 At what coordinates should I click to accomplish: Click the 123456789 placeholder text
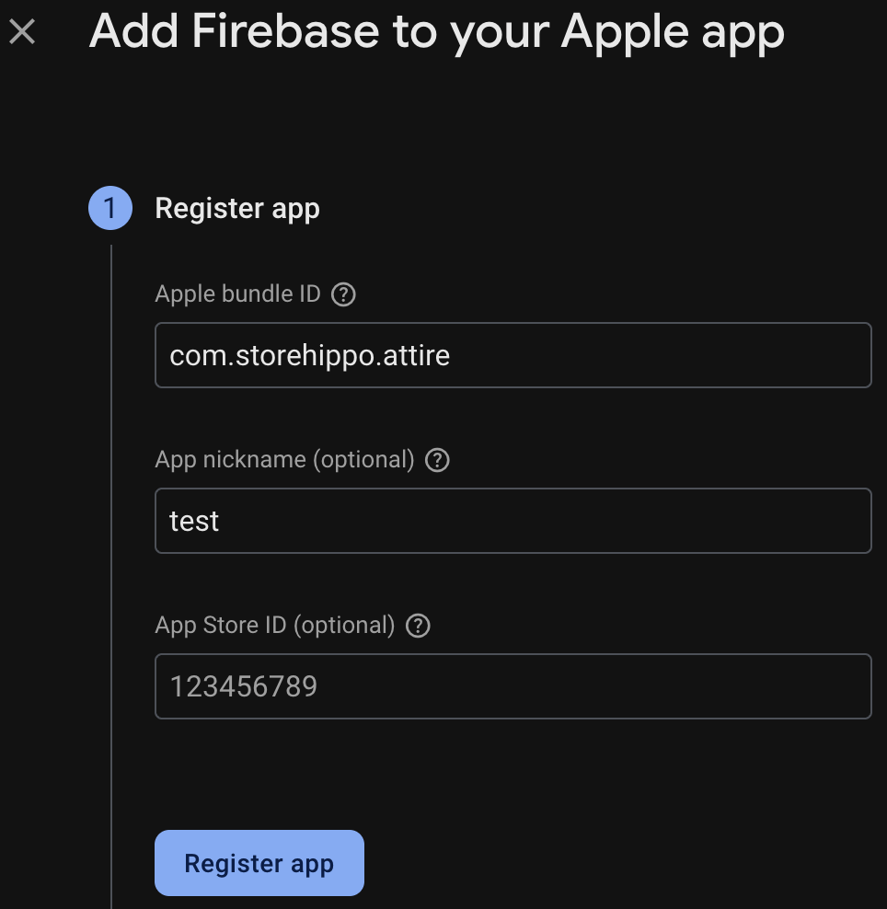(244, 687)
